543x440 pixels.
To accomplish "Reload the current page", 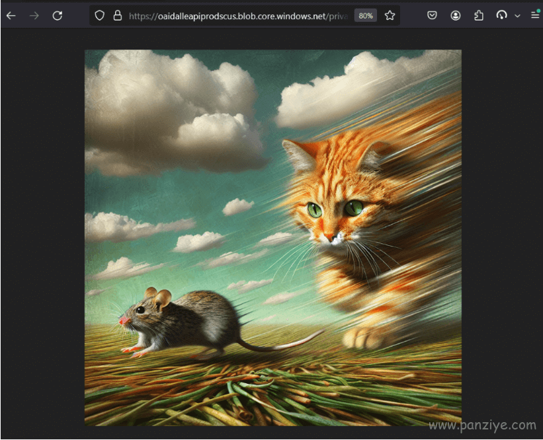I will [58, 16].
